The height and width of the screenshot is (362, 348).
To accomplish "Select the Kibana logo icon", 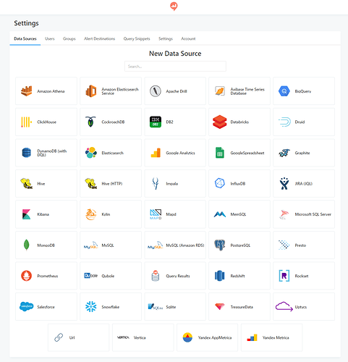I will [26, 214].
